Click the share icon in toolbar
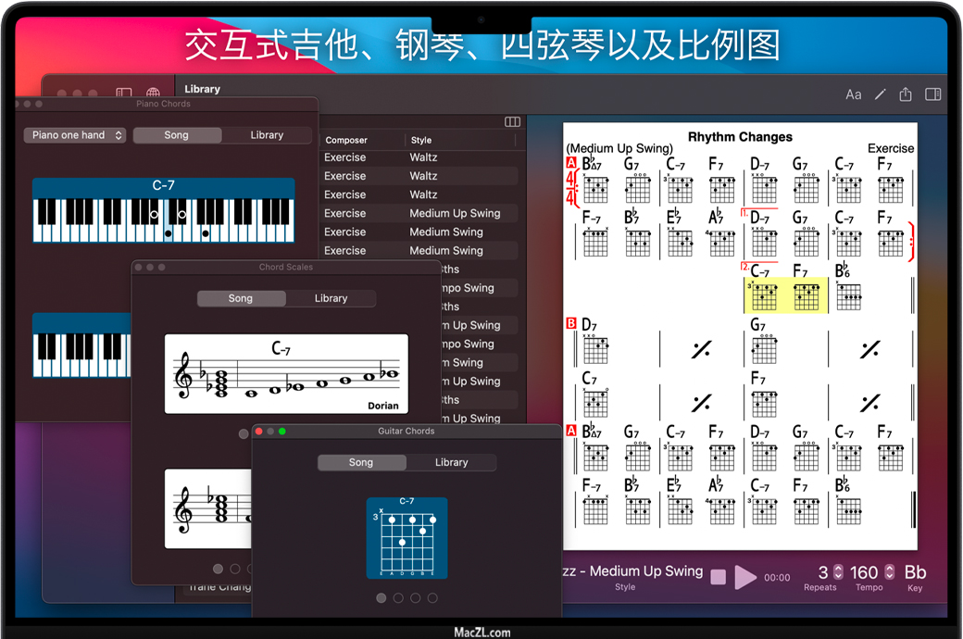 click(906, 94)
